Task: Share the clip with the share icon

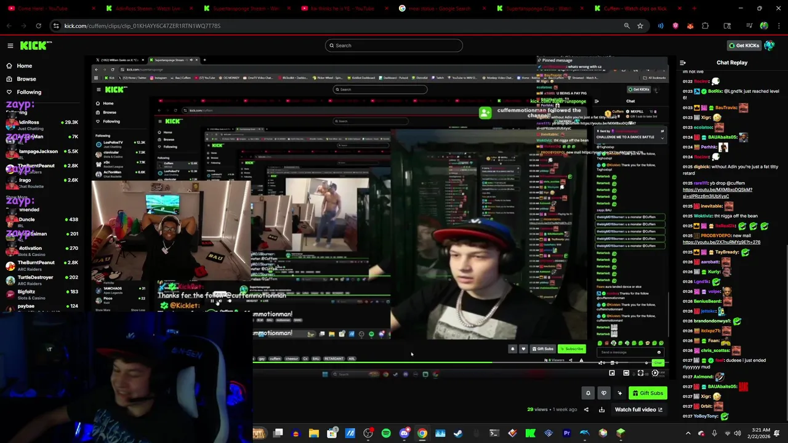Action: pos(586,410)
